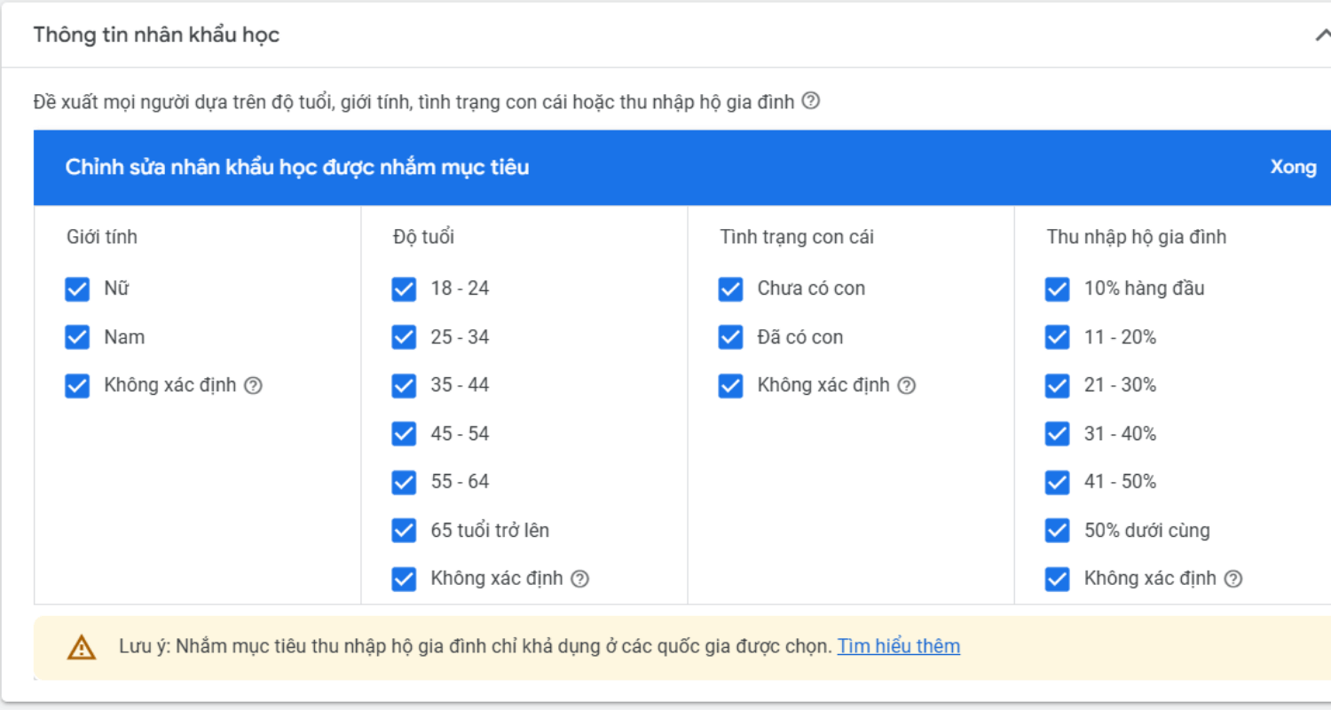
Task: Collapse the Thông tin nhân khẩu học section
Action: [x=1321, y=35]
